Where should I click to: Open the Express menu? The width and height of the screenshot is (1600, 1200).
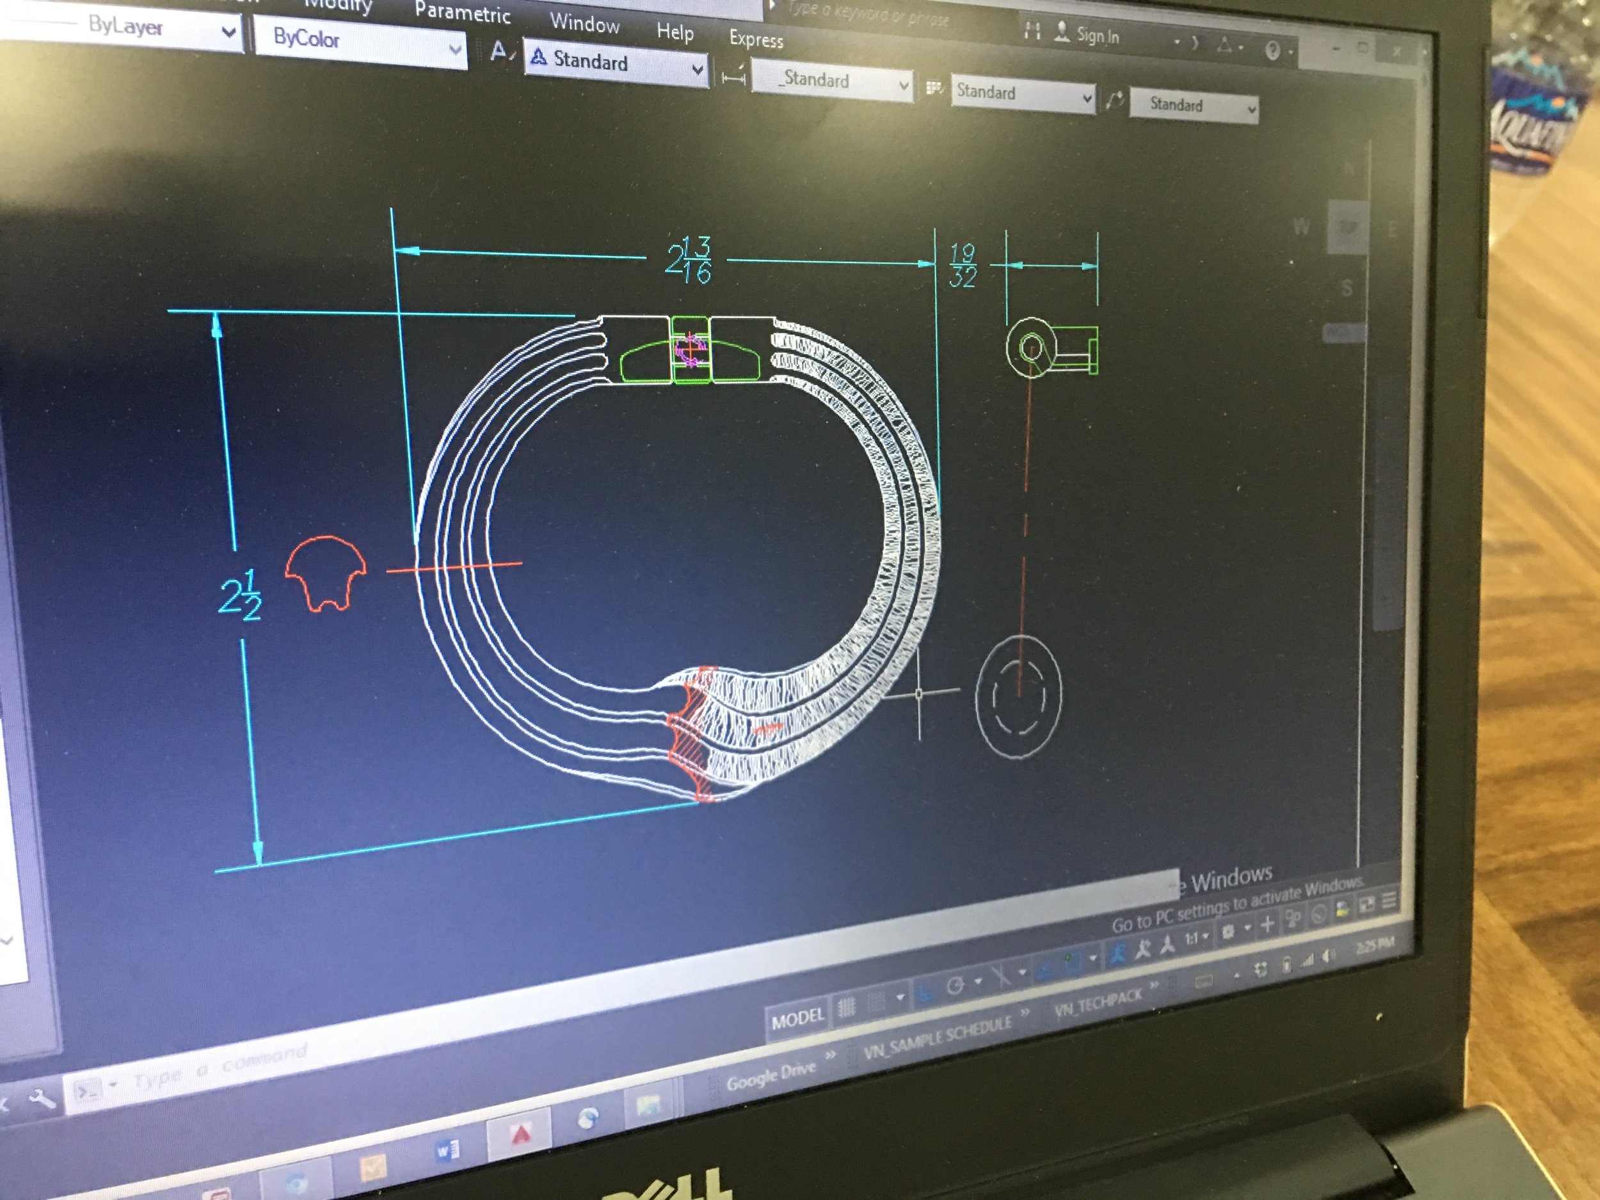[x=756, y=39]
